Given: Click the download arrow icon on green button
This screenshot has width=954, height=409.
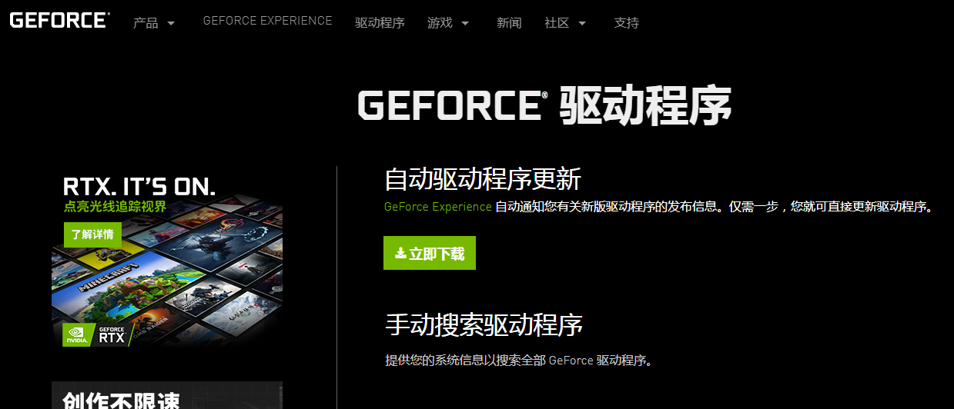Looking at the screenshot, I should tap(400, 253).
